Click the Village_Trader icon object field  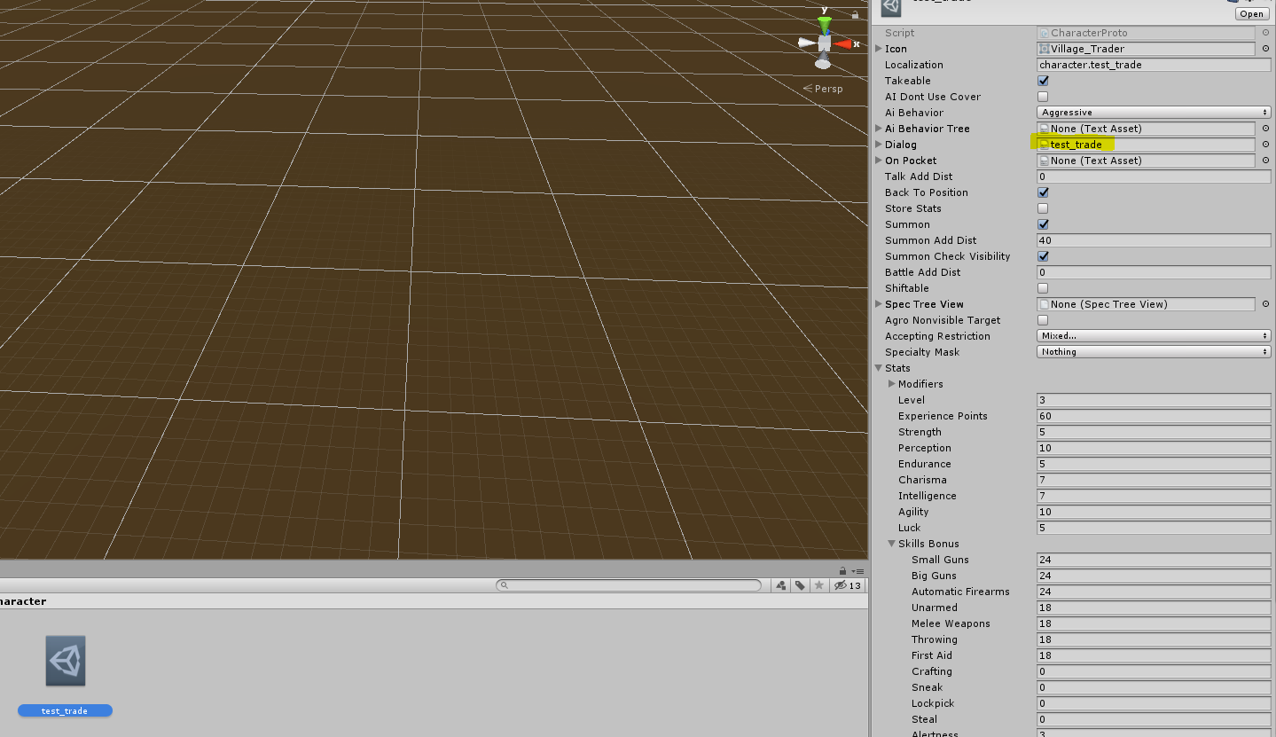1146,49
